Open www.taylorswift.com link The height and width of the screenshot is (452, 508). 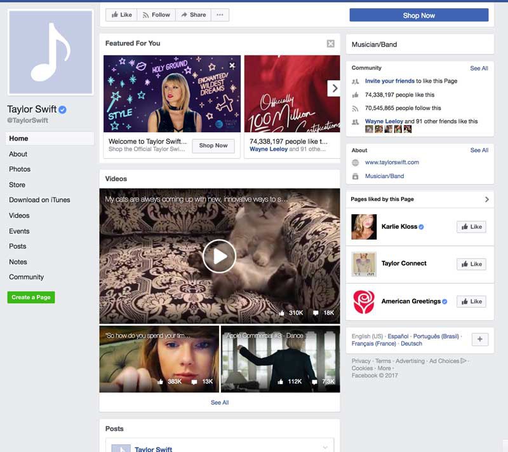click(392, 162)
